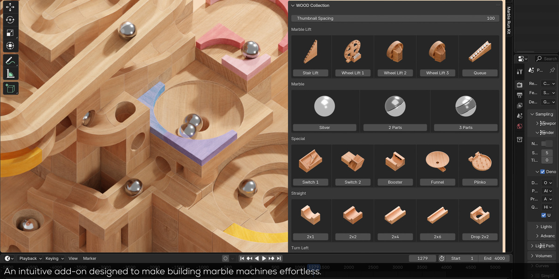The image size is (559, 279).
Task: Open the Output properties tab icon
Action: tap(520, 95)
